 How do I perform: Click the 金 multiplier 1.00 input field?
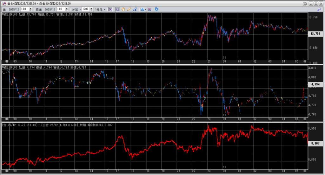point(24,9)
